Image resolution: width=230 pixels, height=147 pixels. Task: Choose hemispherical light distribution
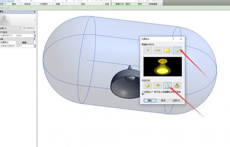click(x=158, y=85)
